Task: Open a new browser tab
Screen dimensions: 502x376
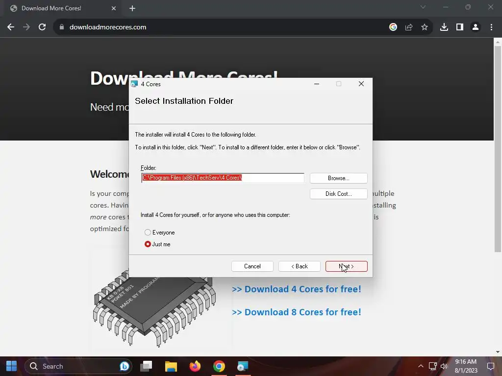Action: click(132, 8)
